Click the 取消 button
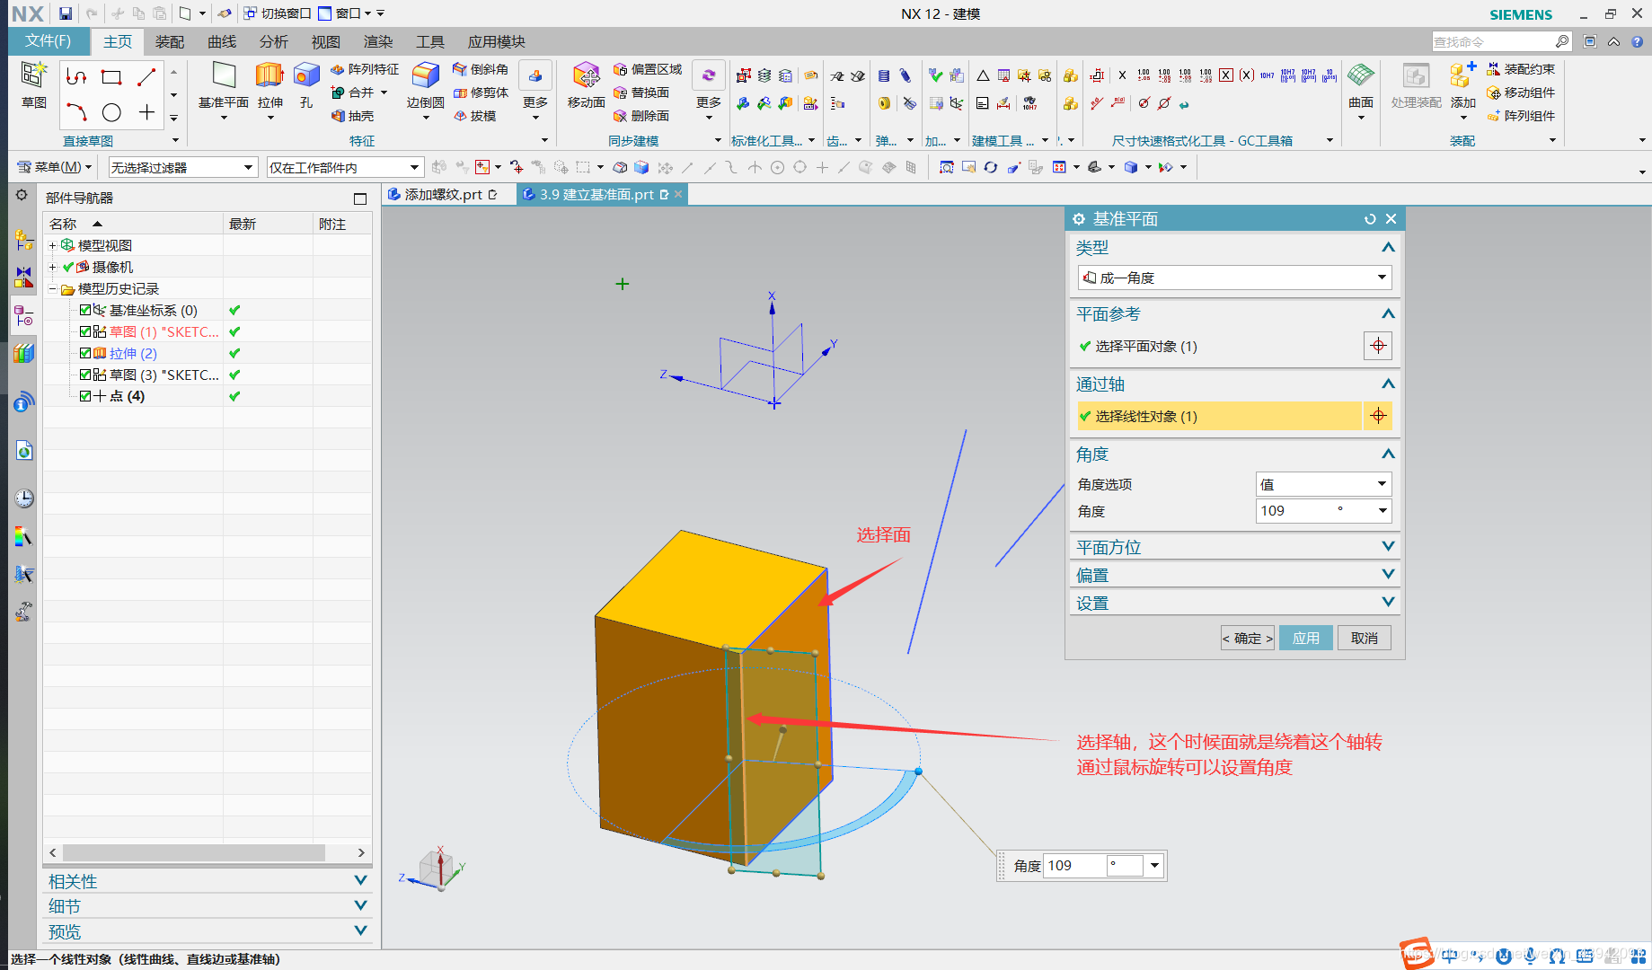This screenshot has height=970, width=1652. point(1365,638)
